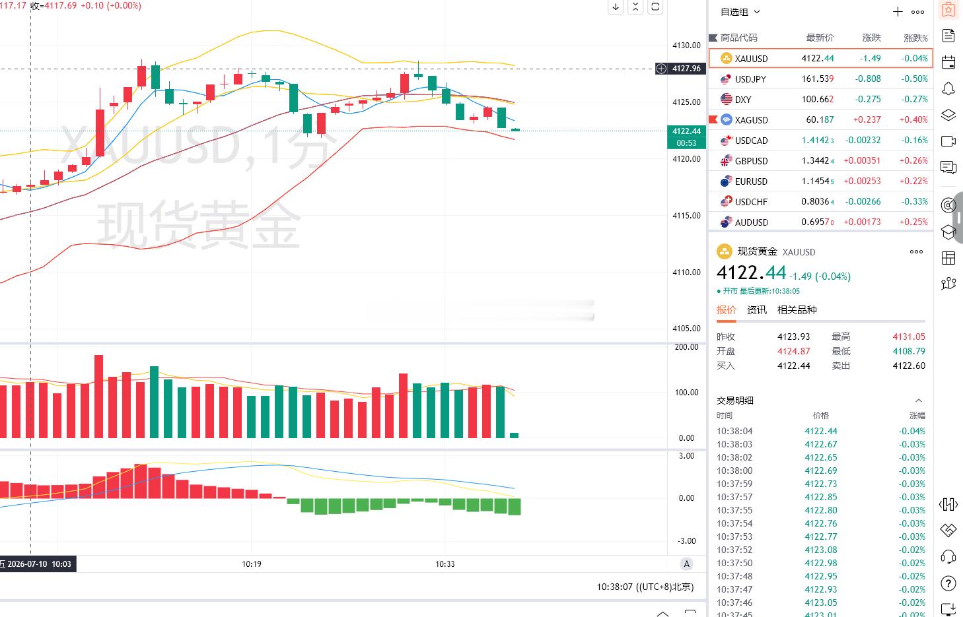Open the graduation cap education icon
Viewport: 963px width, 617px height.
(x=948, y=232)
